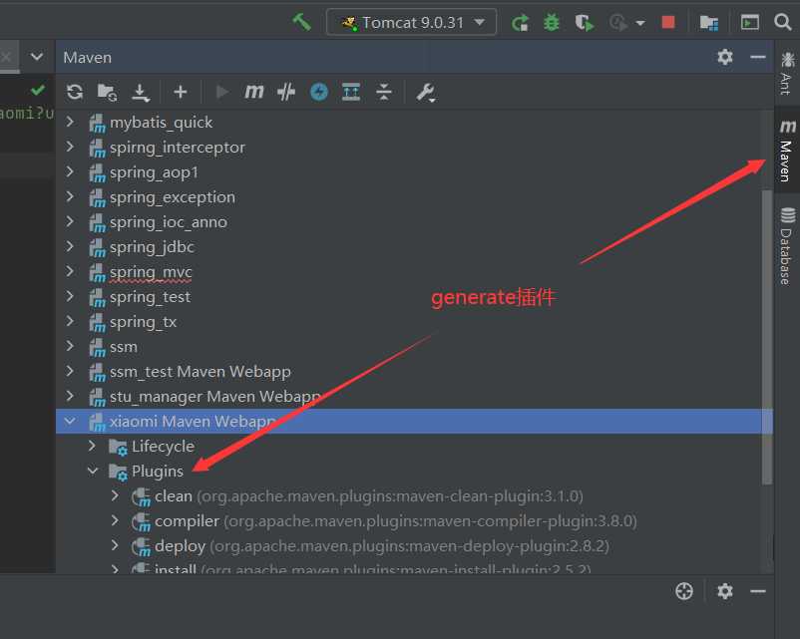800x639 pixels.
Task: Open the Database side tab
Action: (x=787, y=246)
